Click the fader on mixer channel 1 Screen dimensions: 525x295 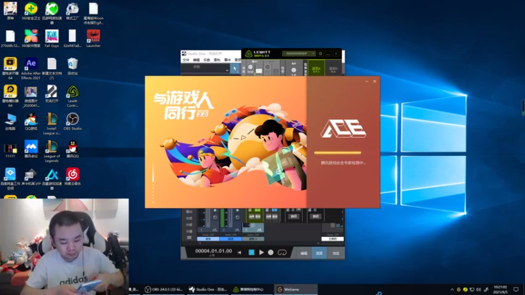(208, 219)
